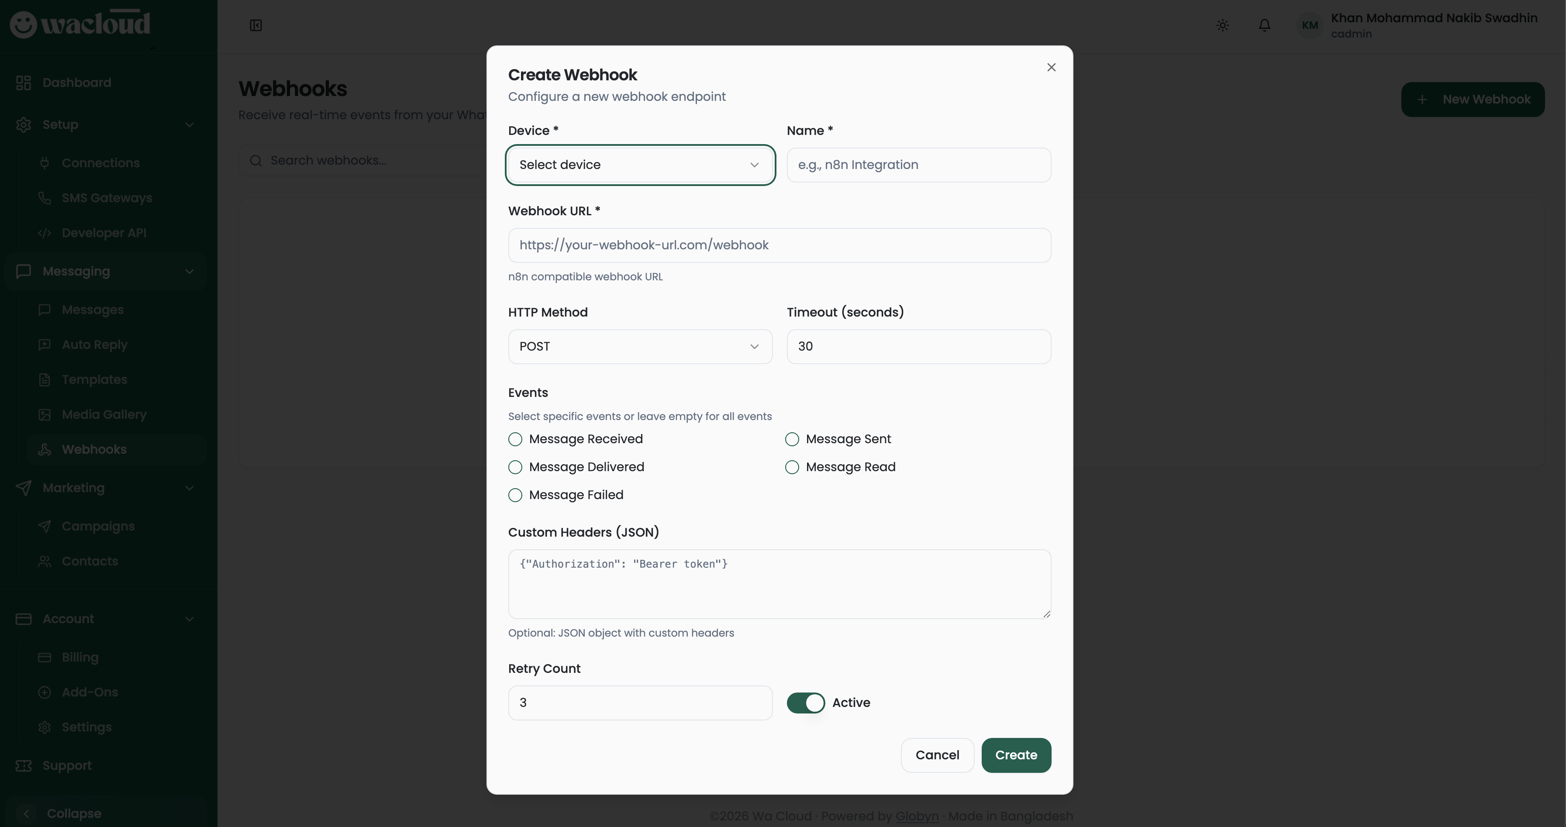This screenshot has height=827, width=1566.
Task: Switch theme with the sun icon
Action: 1222,25
